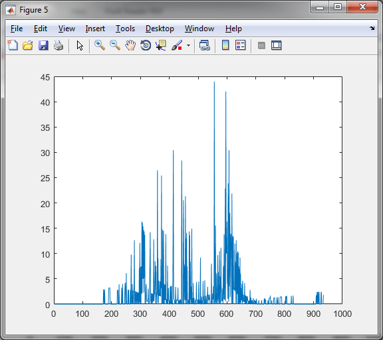Open the Insert menu
The height and width of the screenshot is (340, 383).
point(95,29)
